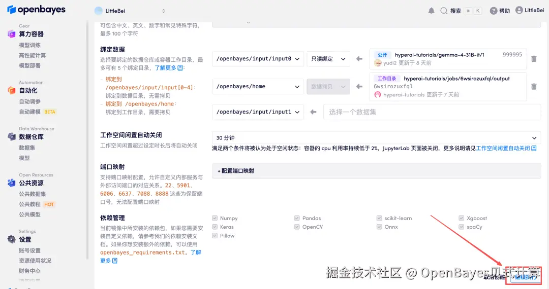Screen dimensions: 549x289
Task: Toggle the spaCy checkbox
Action: (462, 227)
